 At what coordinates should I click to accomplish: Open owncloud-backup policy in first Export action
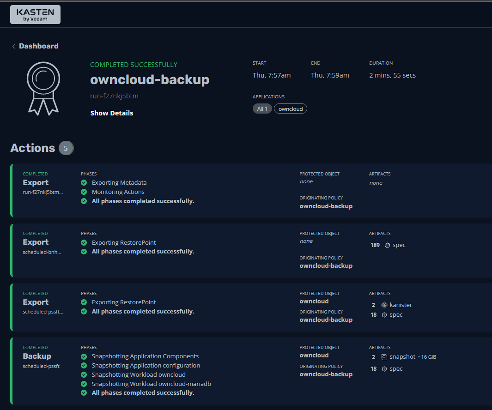326,206
